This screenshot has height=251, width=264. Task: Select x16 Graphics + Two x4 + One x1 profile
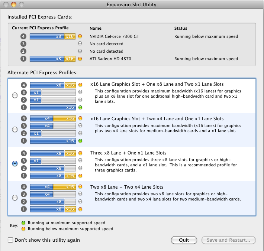coord(15,130)
